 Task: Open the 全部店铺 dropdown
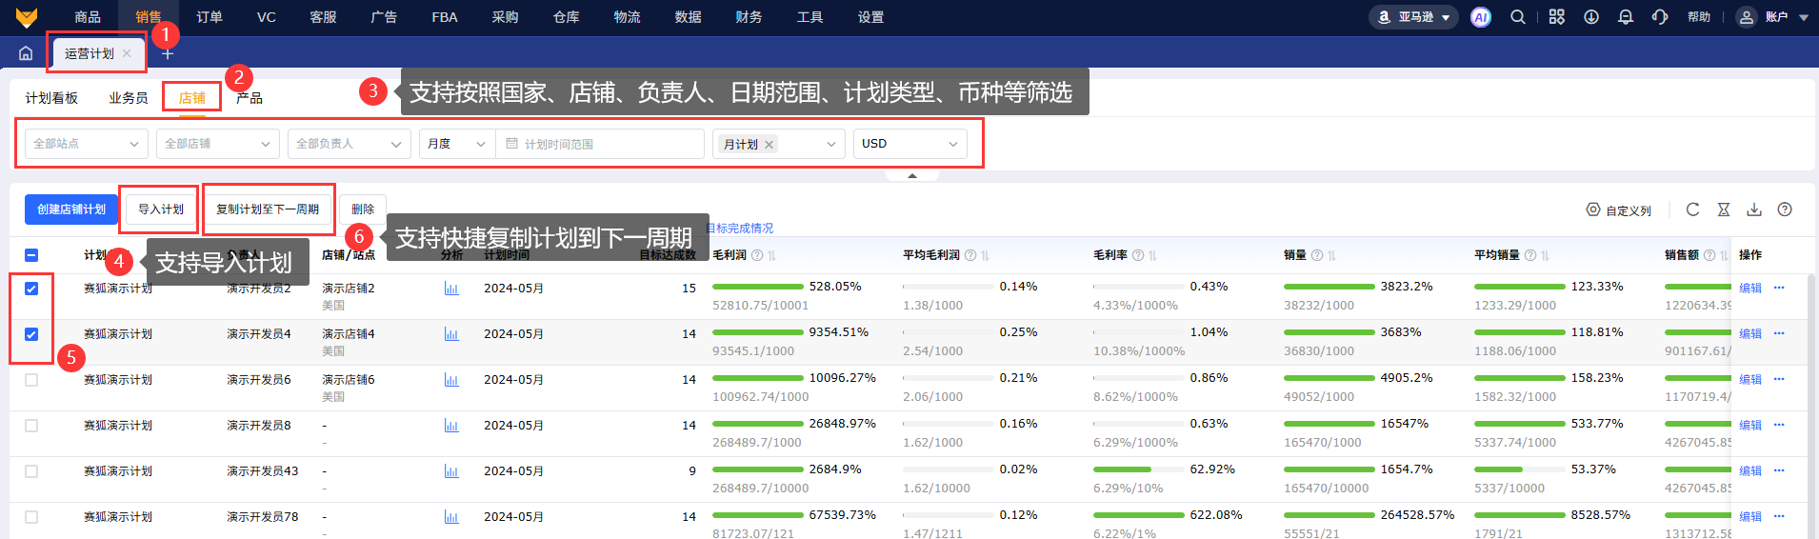click(x=218, y=144)
